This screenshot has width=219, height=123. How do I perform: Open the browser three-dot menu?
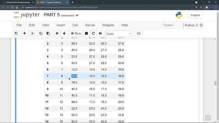[216, 8]
